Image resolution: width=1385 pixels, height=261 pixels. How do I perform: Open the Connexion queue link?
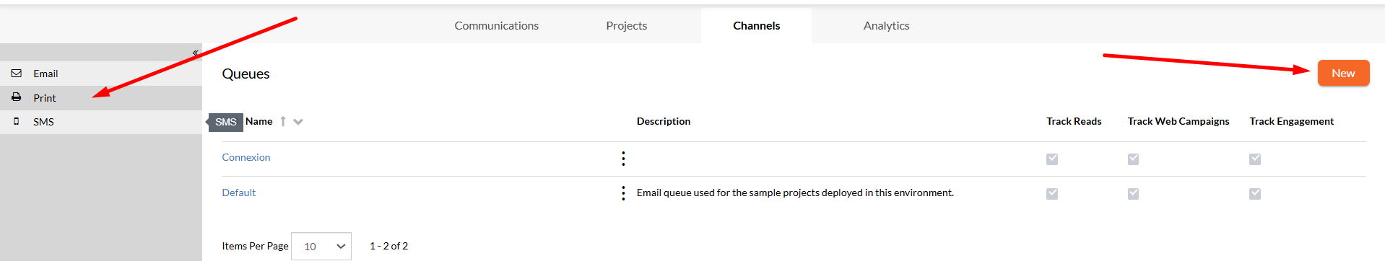point(246,157)
